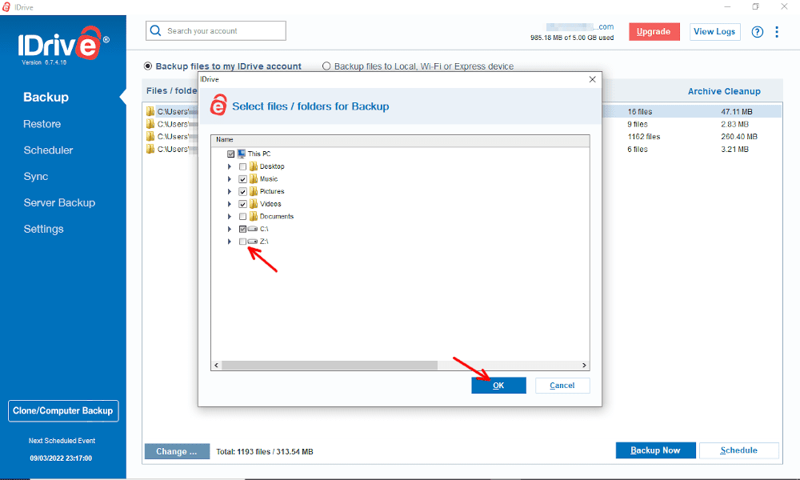Screen dimensions: 800x480
Task: Click the Videos folder icon
Action: 254,203
